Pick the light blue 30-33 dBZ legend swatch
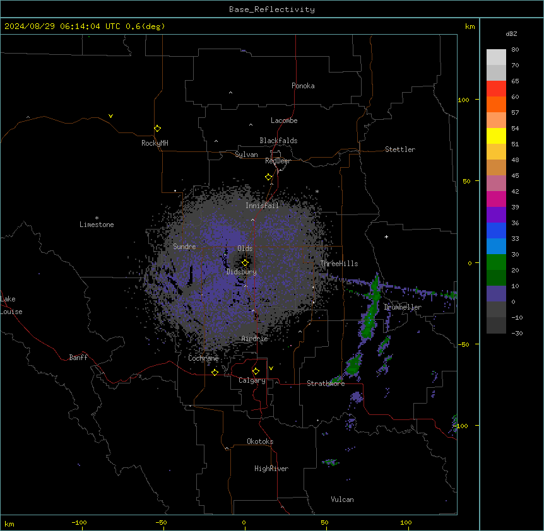This screenshot has height=531, width=544. [x=496, y=247]
